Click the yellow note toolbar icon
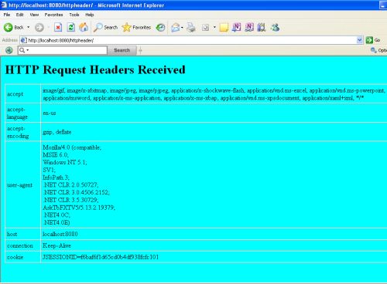The image size is (387, 284). click(224, 27)
